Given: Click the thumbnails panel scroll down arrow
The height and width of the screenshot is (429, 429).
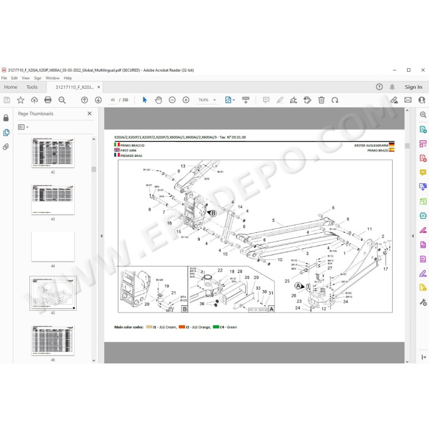Looking at the screenshot, I should (x=94, y=360).
